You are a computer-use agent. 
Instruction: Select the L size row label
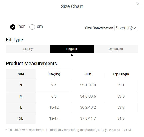pos(21,108)
